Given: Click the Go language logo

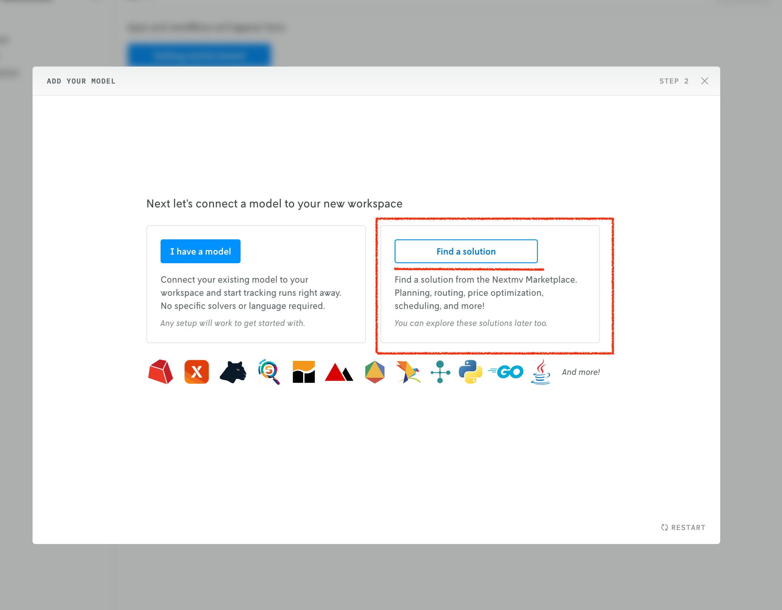Looking at the screenshot, I should coord(506,372).
